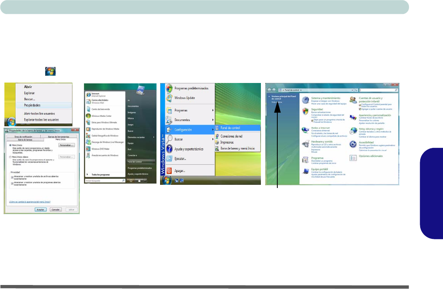Click Cancelar in the properties dialog
This screenshot has height=289, width=443.
56,210
